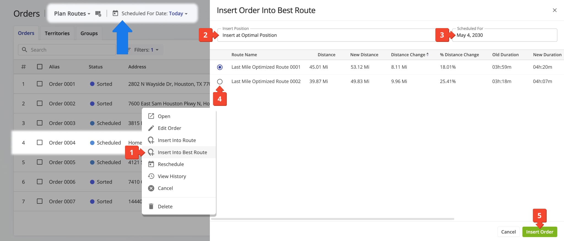
Task: Click the pencil icon for Edit Order
Action: [x=151, y=128]
